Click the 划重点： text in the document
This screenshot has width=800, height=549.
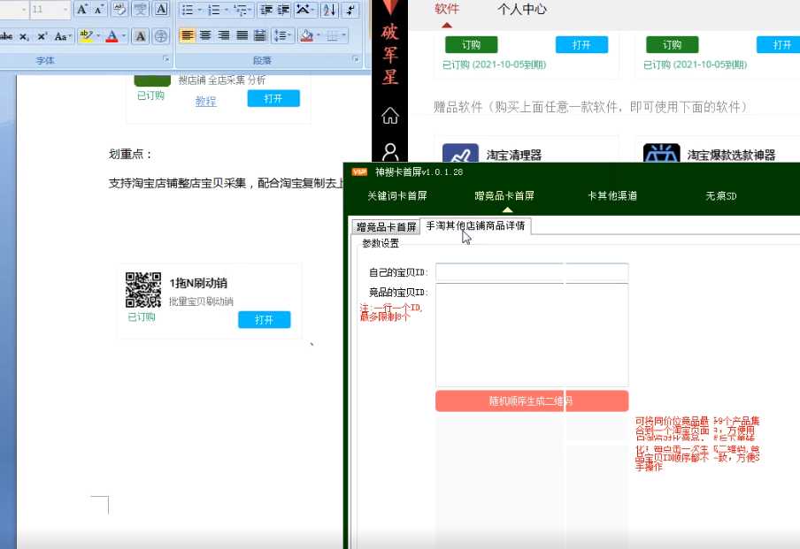tap(130, 154)
